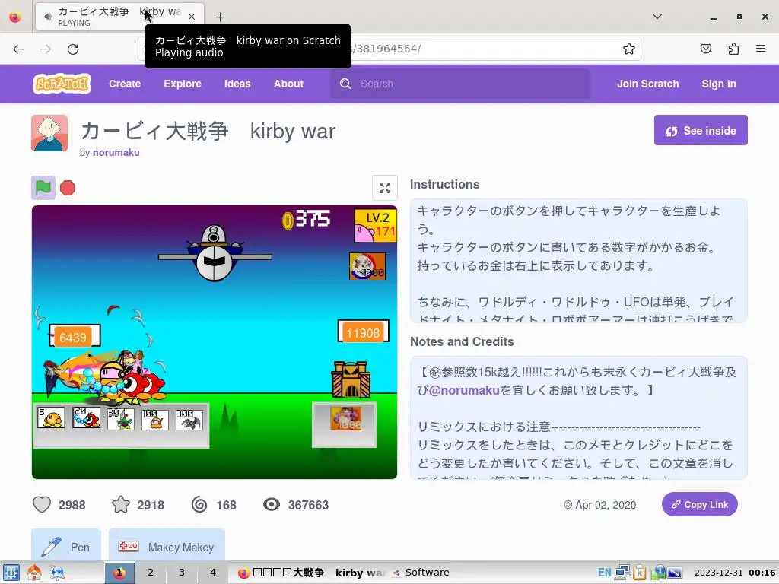Viewport: 779px width, 584px height.
Task: Open the Explore menu item
Action: tap(183, 84)
